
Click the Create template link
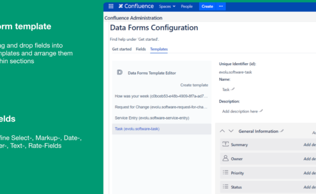pyautogui.click(x=194, y=85)
